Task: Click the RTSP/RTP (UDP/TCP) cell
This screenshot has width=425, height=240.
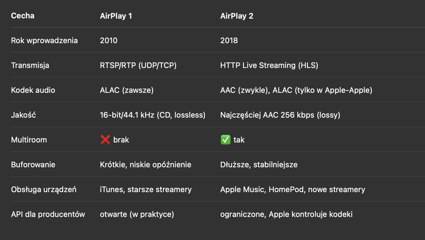Action: coord(138,65)
